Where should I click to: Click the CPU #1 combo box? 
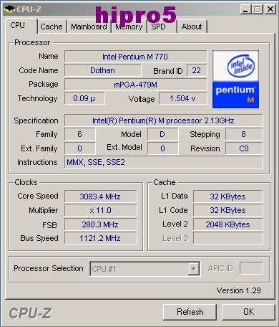click(145, 269)
